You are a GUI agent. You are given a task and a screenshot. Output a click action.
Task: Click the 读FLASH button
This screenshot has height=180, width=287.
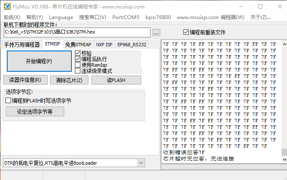coord(116,80)
